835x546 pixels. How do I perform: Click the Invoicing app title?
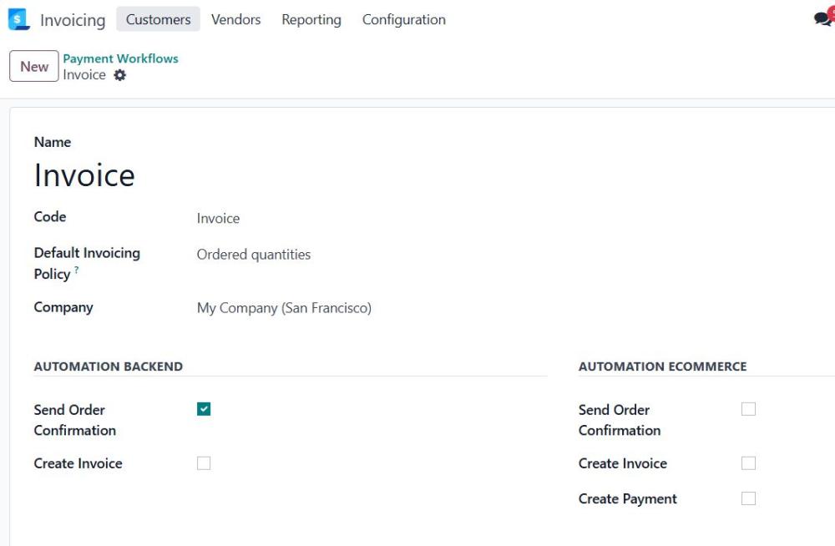(x=73, y=20)
